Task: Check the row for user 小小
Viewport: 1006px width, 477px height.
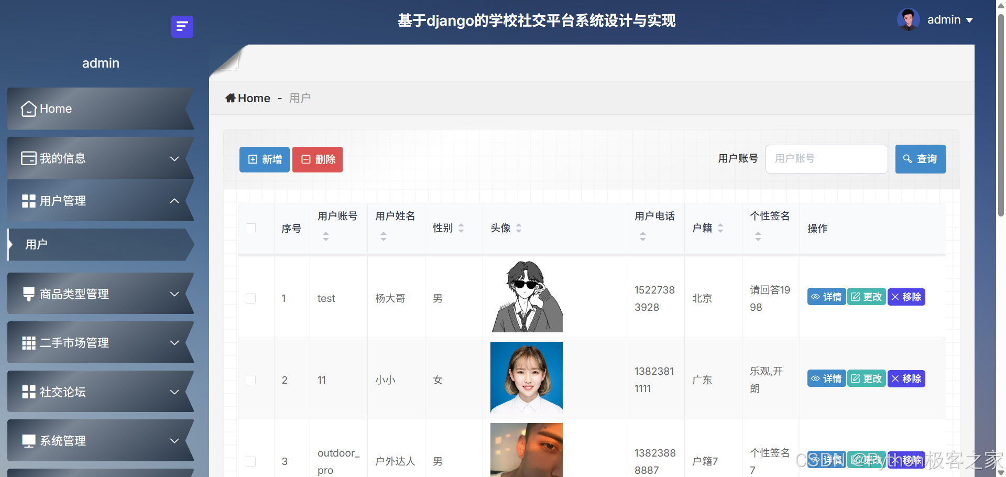Action: [x=251, y=380]
